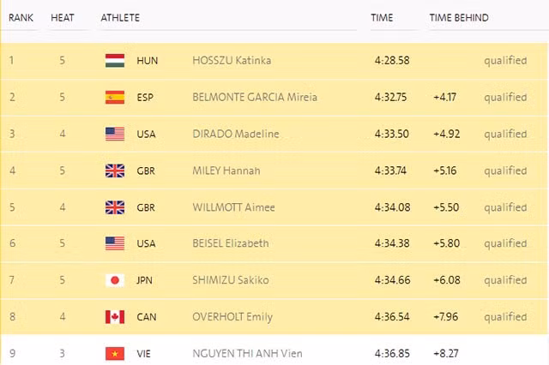Click the Vietnam flag icon
This screenshot has width=549, height=365.
click(115, 353)
